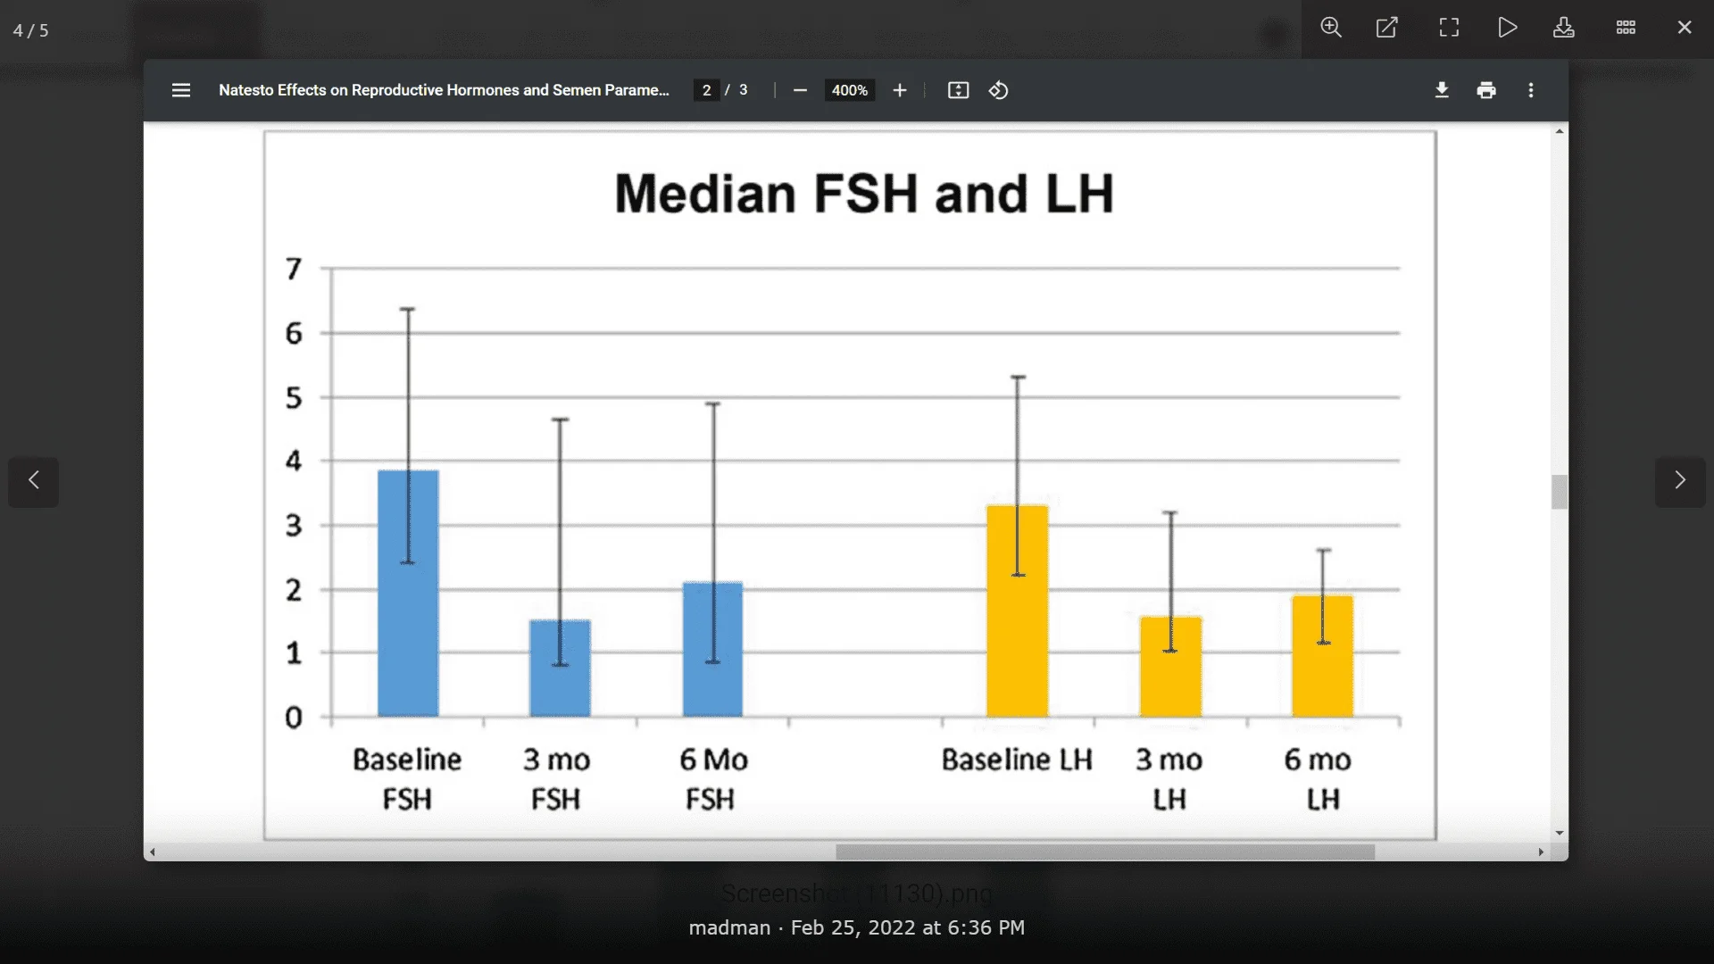Click the total pages '3' indicator
Image resolution: width=1714 pixels, height=964 pixels.
pyautogui.click(x=743, y=90)
